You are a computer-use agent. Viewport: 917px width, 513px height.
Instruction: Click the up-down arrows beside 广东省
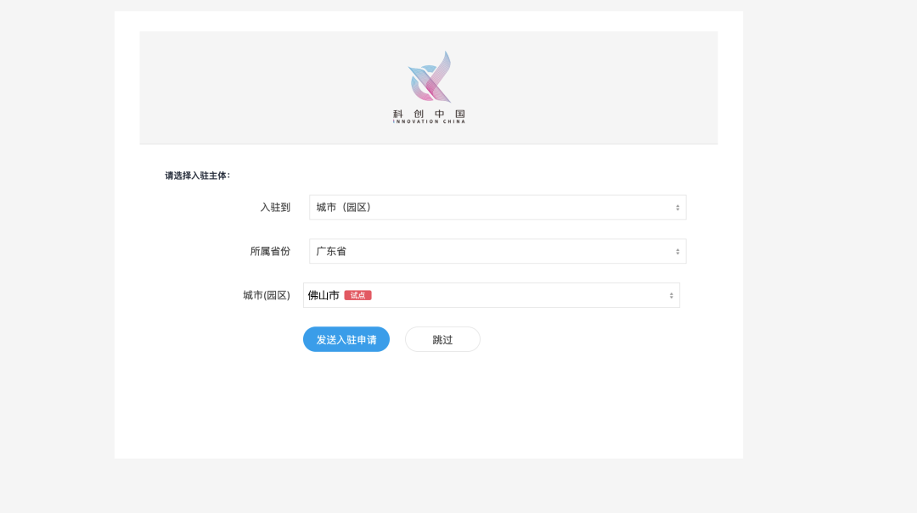click(x=678, y=251)
